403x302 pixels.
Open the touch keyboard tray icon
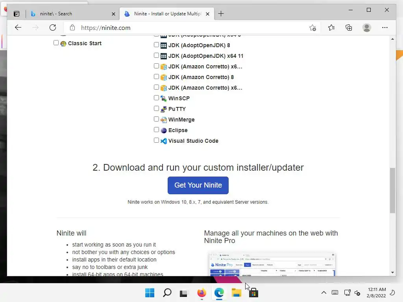click(x=335, y=293)
